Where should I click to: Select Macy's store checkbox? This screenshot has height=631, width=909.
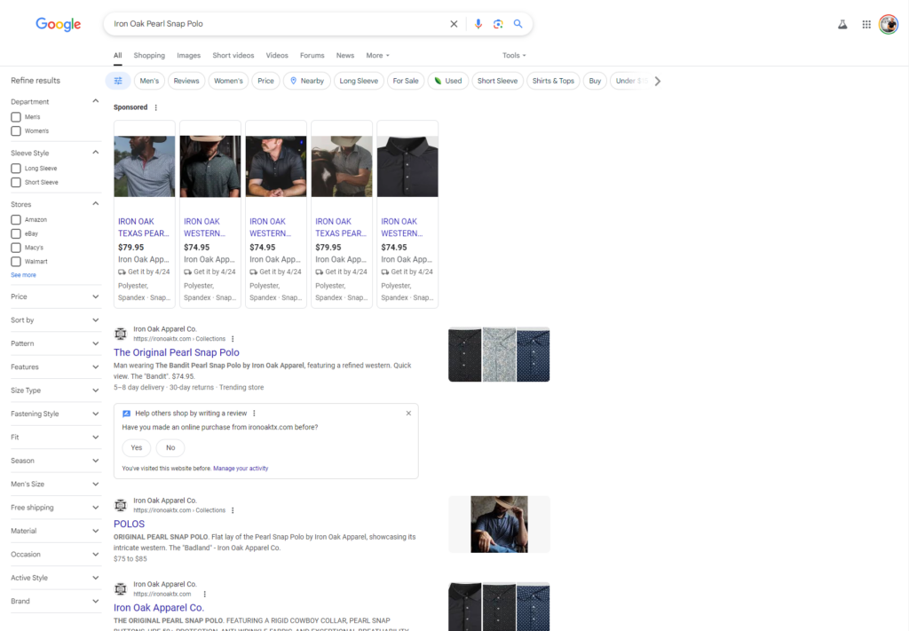click(x=16, y=248)
